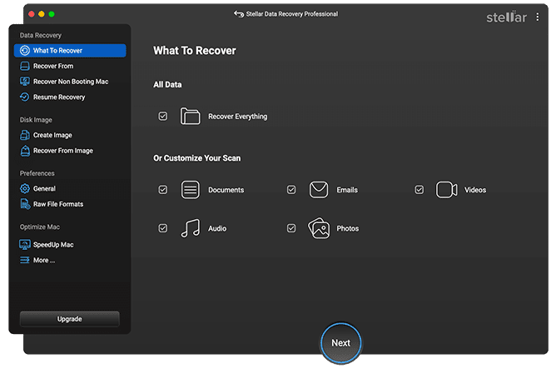Open Recover From in sidebar

coord(52,66)
